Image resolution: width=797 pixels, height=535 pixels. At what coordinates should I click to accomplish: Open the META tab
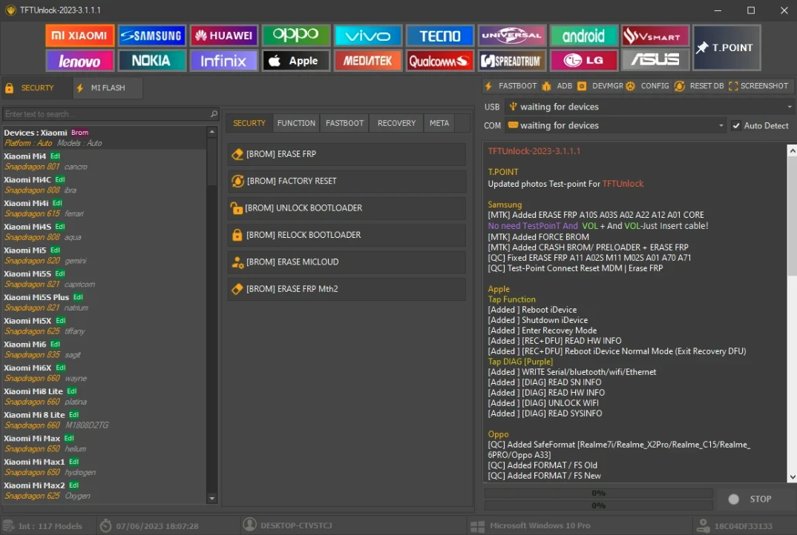(x=439, y=123)
